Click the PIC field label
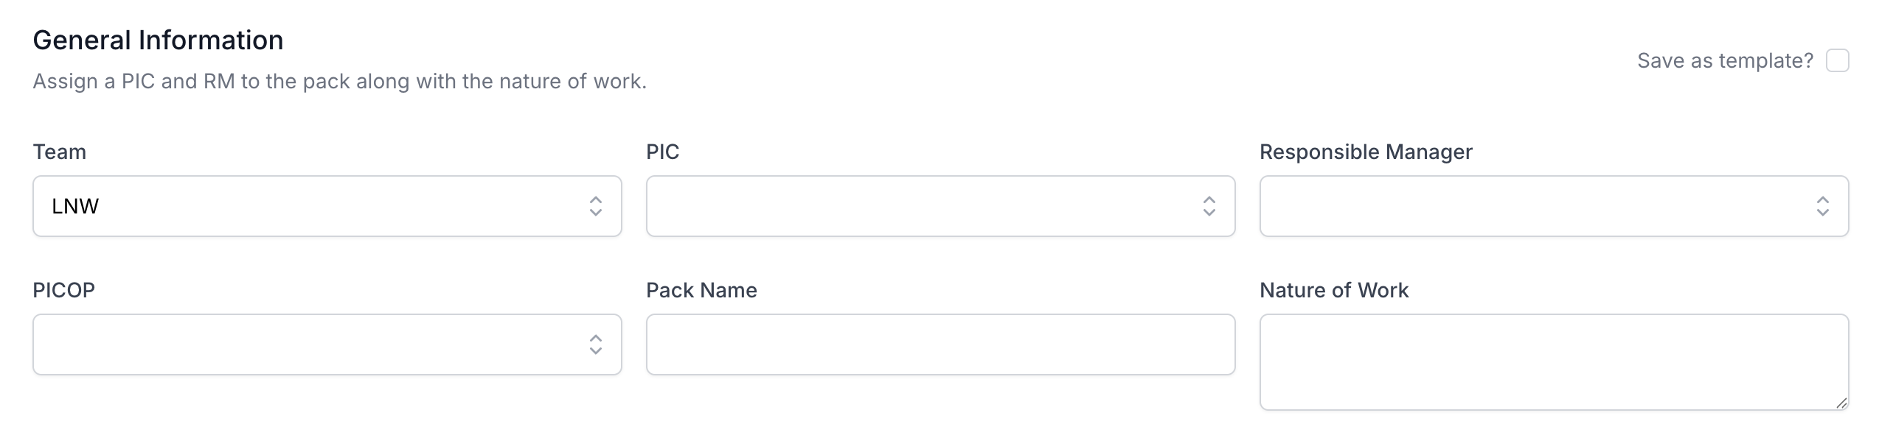Viewport: 1879px width, 424px height. [662, 152]
